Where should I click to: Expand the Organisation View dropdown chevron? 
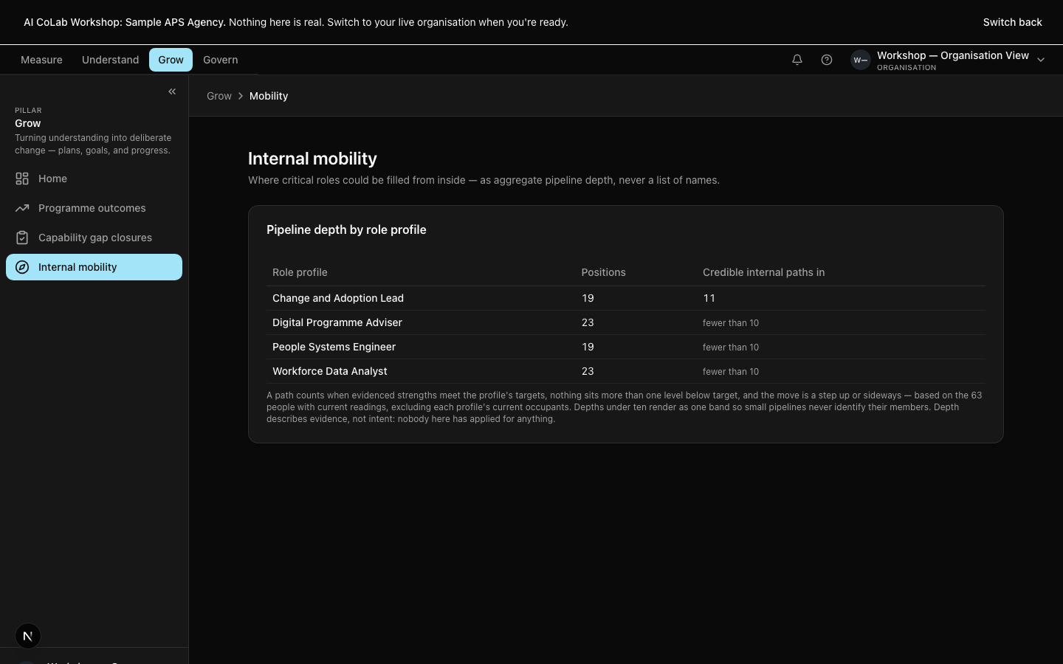click(1041, 60)
